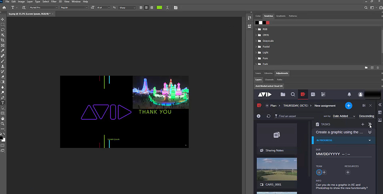
Task: Open the Avid Browse folder icon
Action: point(283,94)
